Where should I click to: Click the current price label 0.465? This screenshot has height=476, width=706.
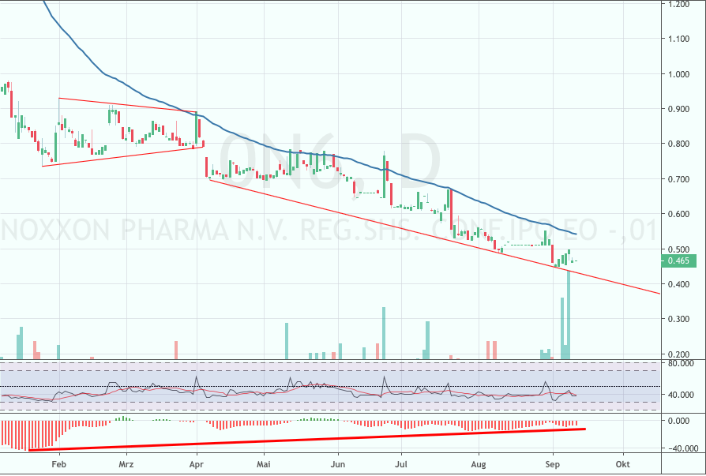[x=679, y=260]
